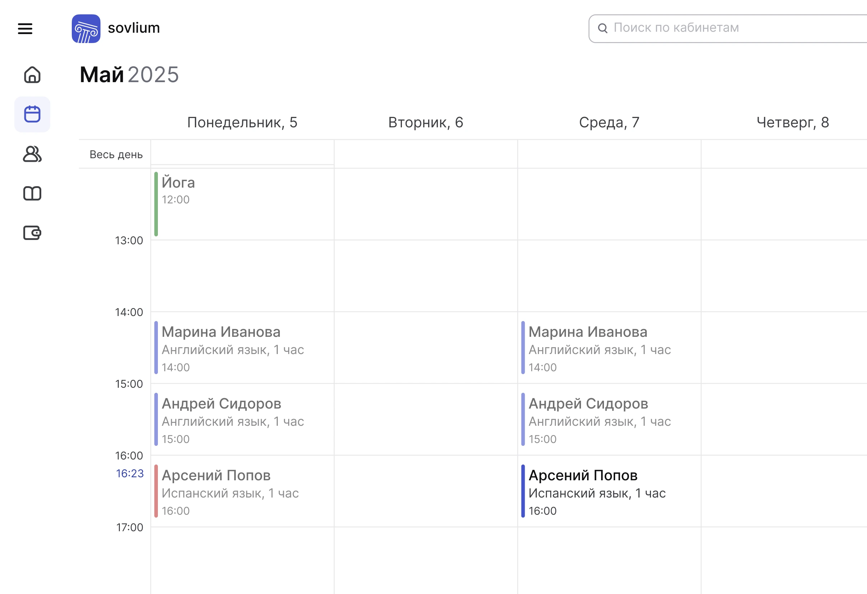This screenshot has height=594, width=867.
Task: Select the Четверг, 8 day header
Action: [x=792, y=122]
